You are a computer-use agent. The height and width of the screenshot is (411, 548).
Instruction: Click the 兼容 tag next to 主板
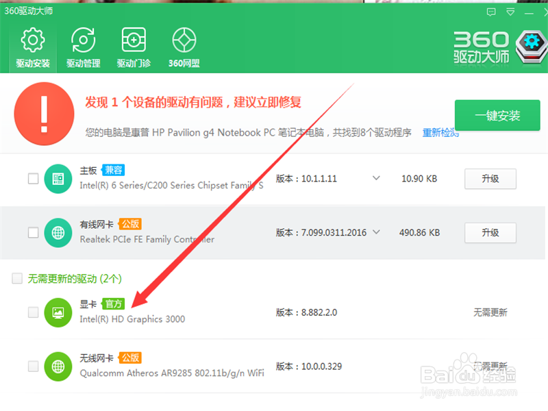113,170
